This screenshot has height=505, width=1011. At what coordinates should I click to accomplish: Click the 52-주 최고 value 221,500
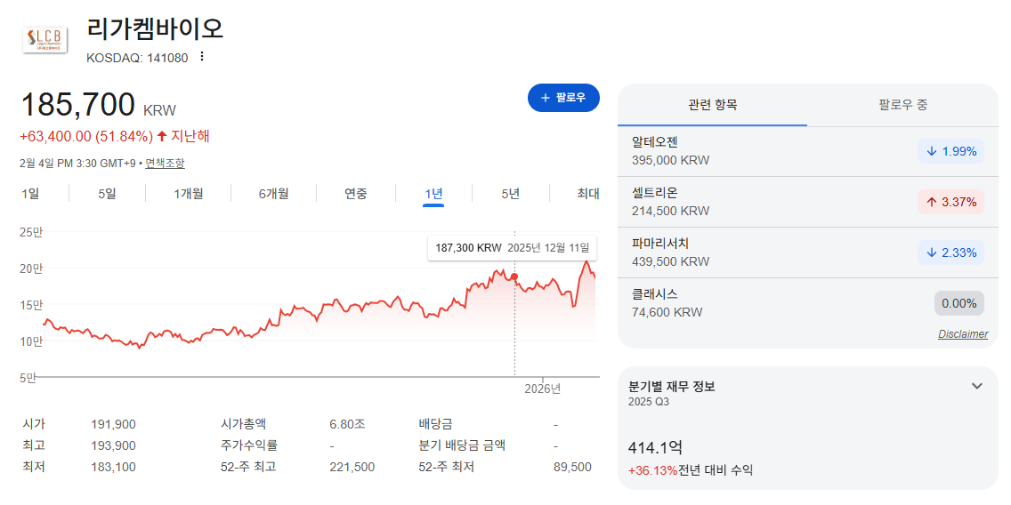coord(352,467)
